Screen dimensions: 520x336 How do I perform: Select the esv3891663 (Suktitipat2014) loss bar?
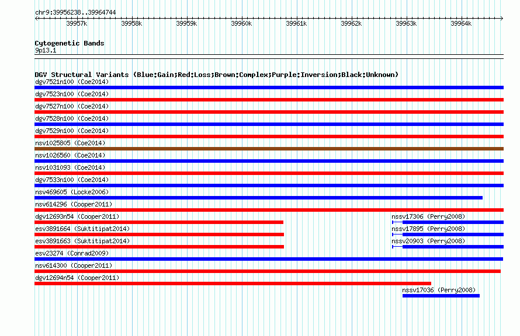(159, 247)
